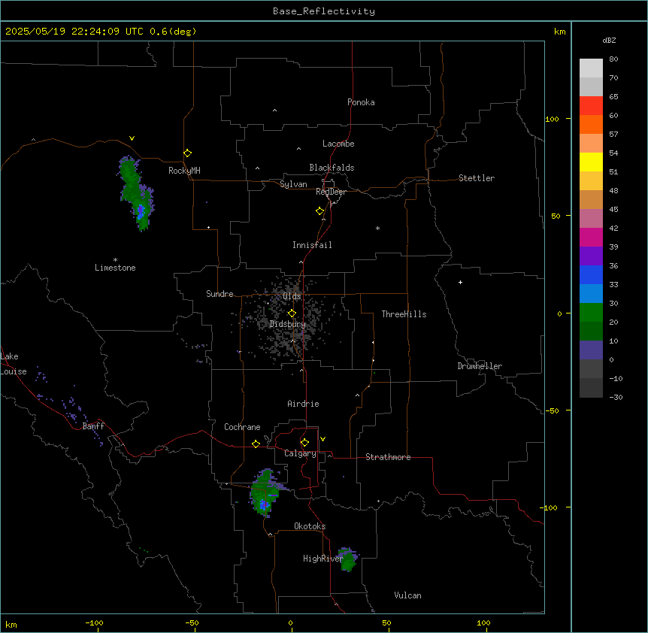Click the Calgary label
This screenshot has height=633, width=648.
(x=300, y=453)
